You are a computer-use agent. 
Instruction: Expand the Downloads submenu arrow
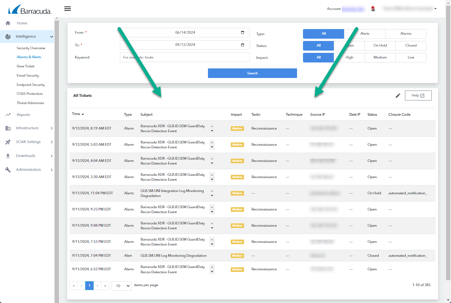(51, 156)
